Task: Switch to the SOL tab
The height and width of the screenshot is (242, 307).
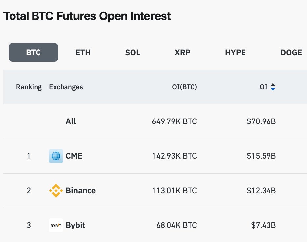Action: pos(133,52)
